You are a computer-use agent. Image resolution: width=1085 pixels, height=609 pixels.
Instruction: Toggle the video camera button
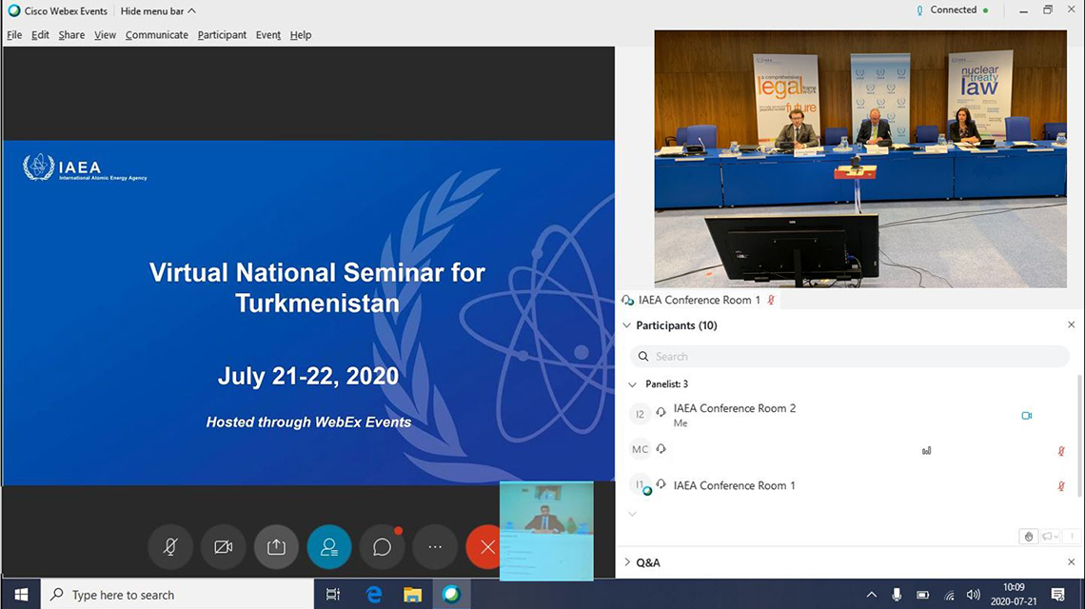(x=224, y=547)
